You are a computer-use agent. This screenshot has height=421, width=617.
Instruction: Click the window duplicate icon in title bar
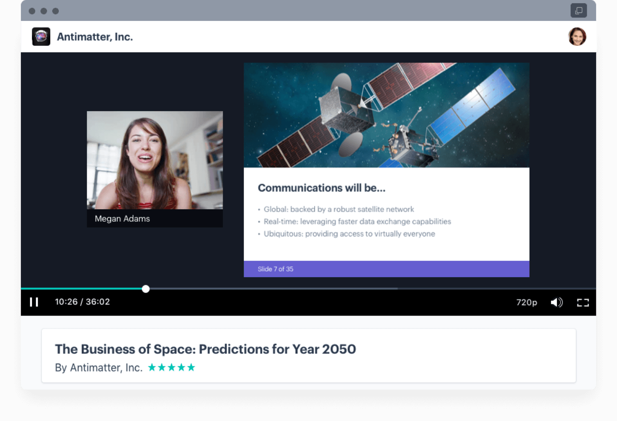point(579,11)
